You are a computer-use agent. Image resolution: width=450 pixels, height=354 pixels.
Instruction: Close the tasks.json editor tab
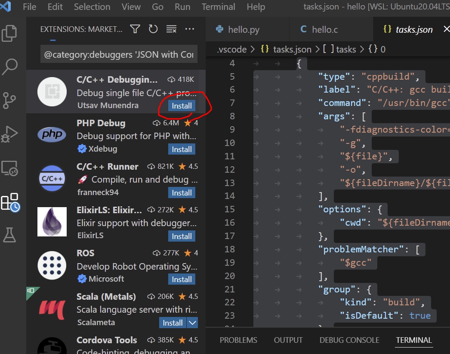point(446,29)
